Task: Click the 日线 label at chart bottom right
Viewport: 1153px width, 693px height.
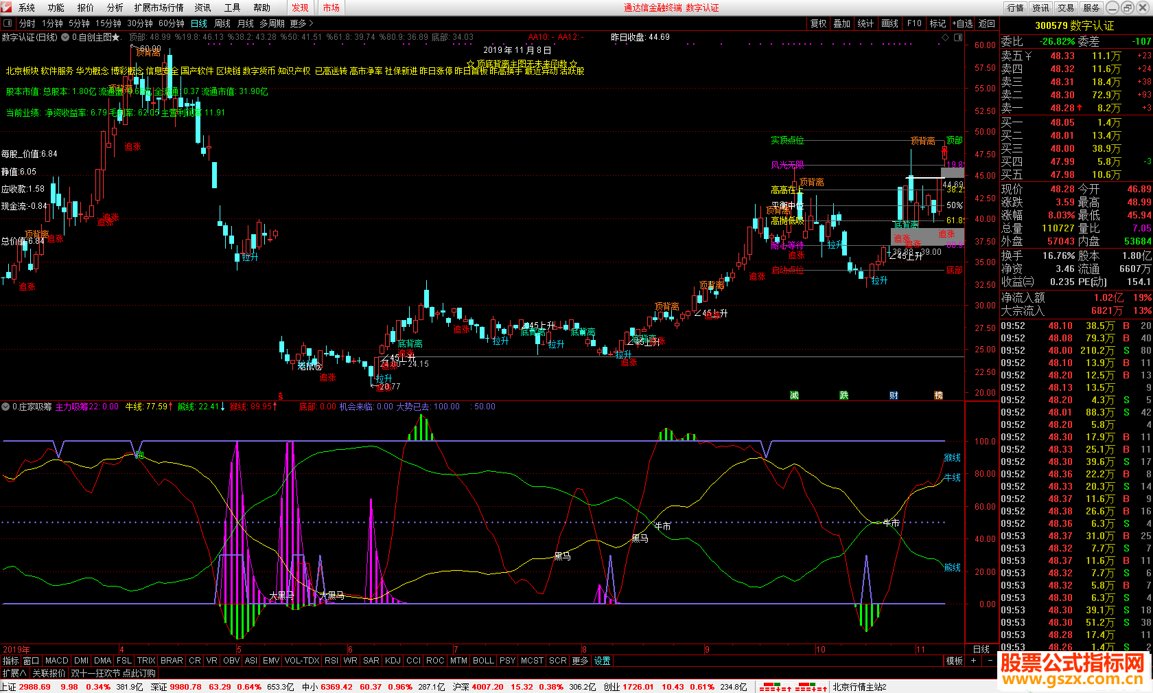Action: (981, 649)
